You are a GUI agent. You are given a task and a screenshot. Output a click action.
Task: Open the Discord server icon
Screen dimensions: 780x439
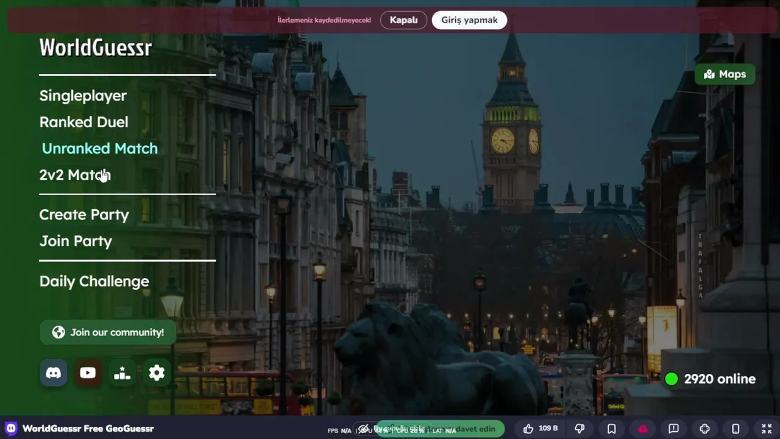[54, 373]
